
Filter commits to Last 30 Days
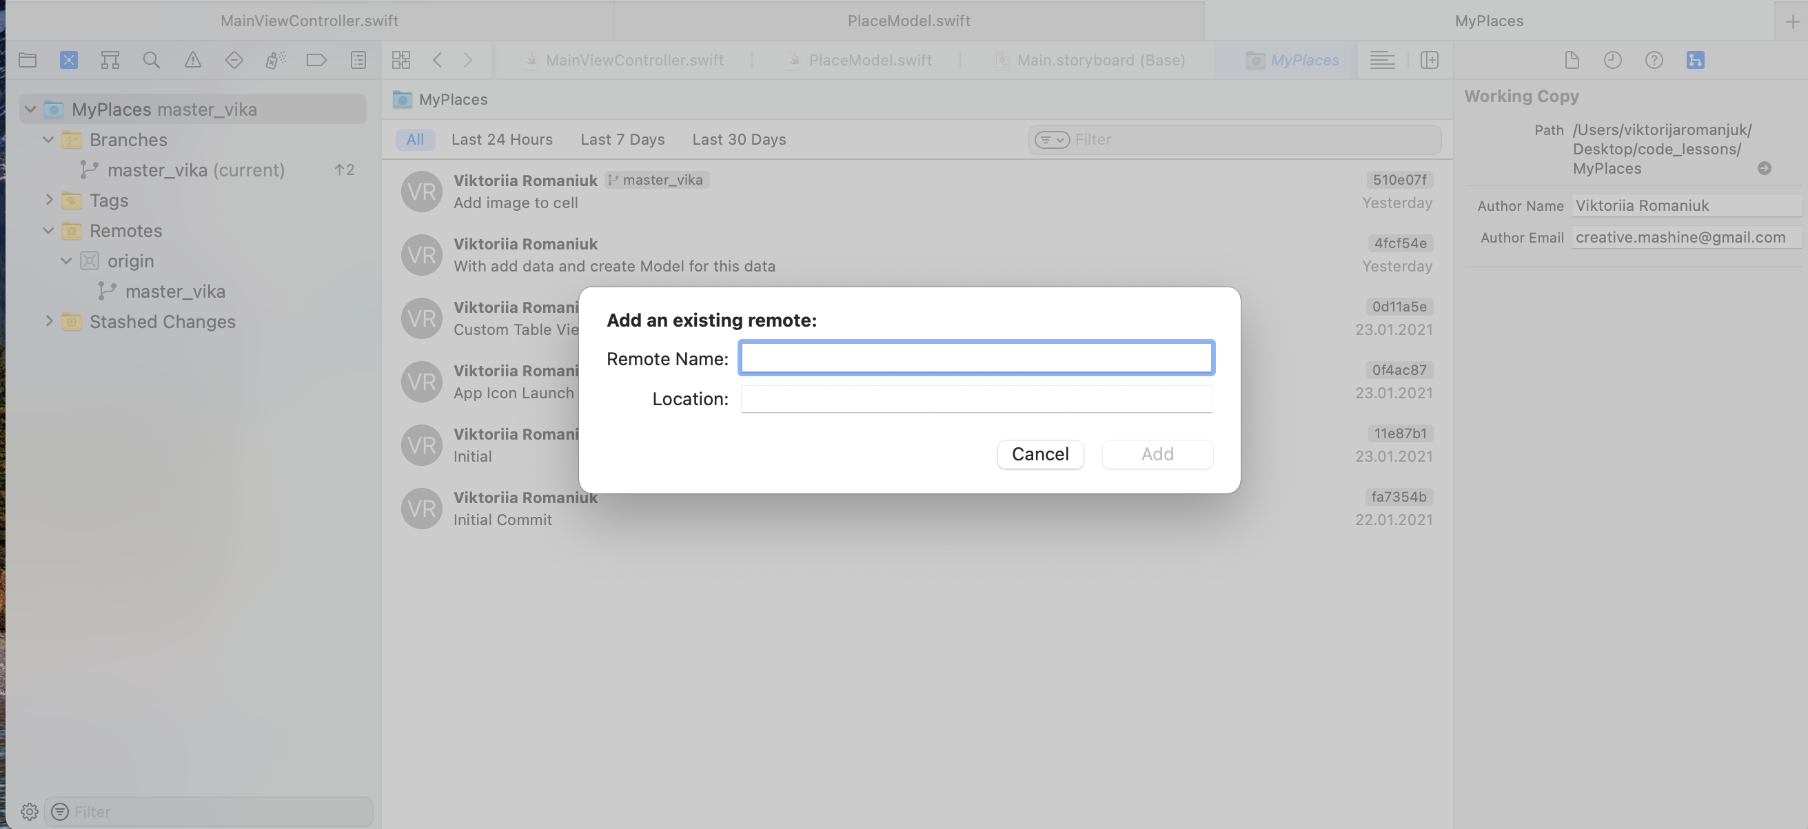739,139
